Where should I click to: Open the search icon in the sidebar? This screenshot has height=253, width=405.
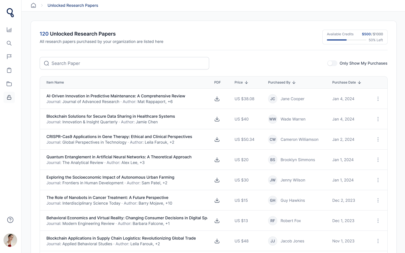coord(9,43)
